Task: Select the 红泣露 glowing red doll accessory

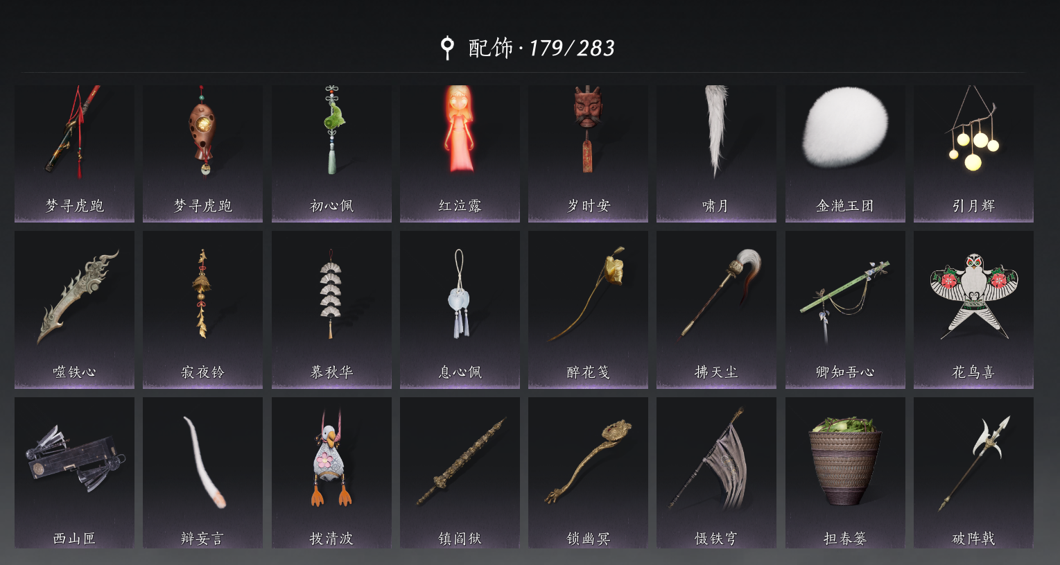Action: 460,153
